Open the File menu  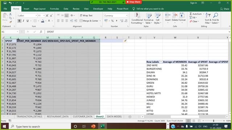pos(5,9)
